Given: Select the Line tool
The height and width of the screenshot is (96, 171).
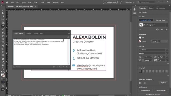Looking at the screenshot, I should pos(3,29).
